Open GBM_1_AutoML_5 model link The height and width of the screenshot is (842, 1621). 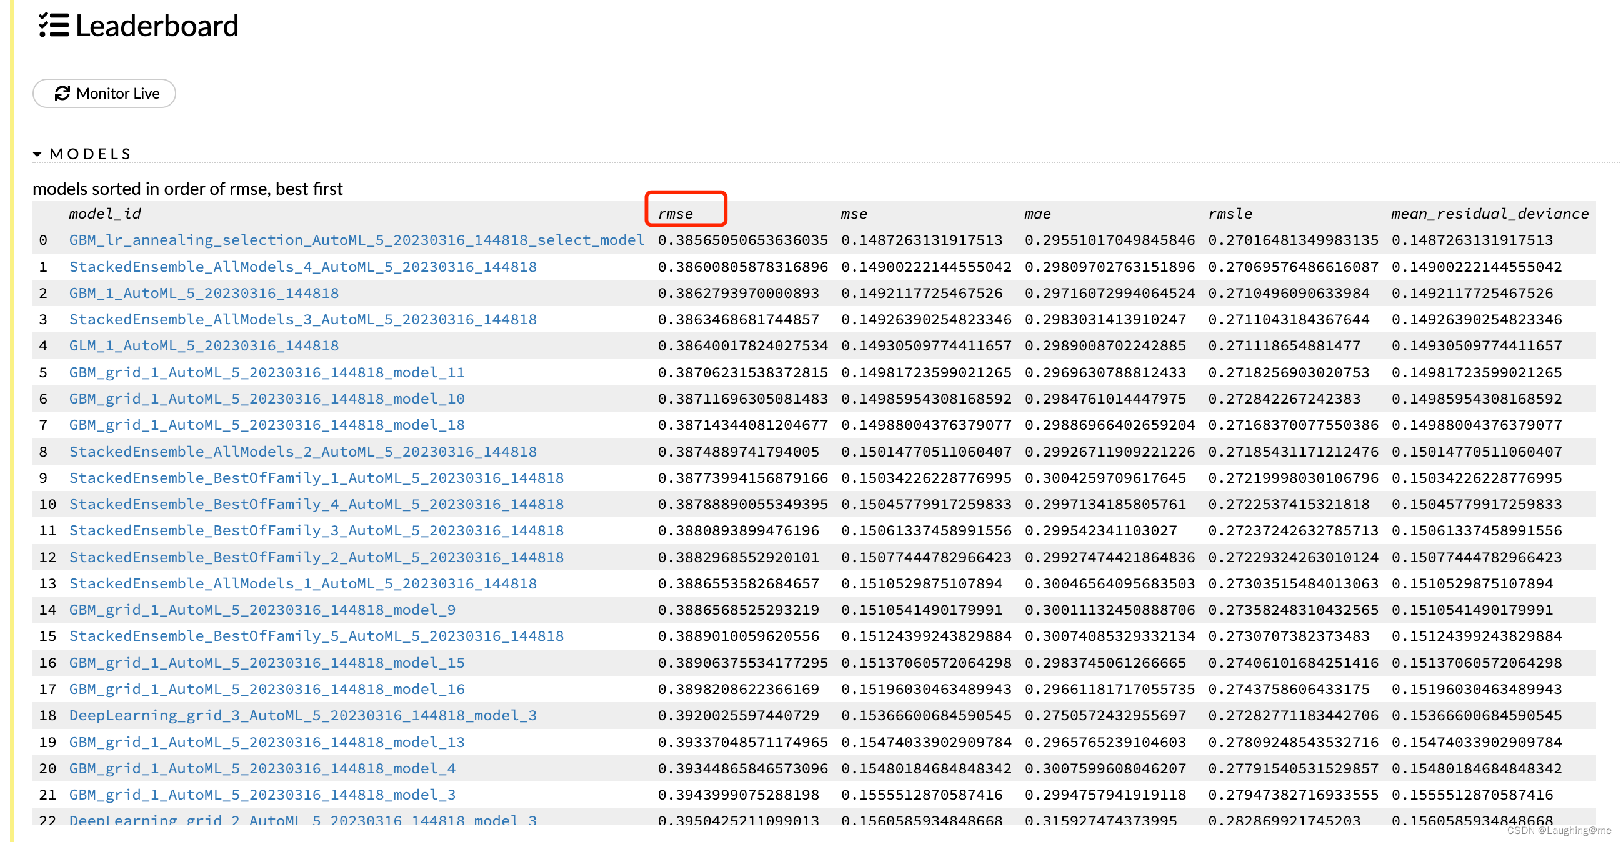204,293
